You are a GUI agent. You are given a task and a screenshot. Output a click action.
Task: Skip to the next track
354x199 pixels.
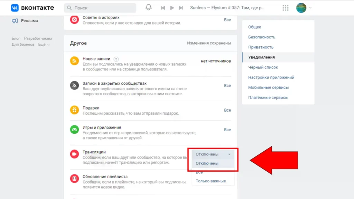pos(181,8)
